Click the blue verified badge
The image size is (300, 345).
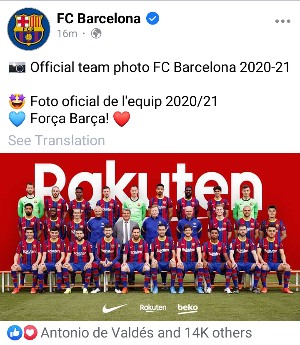[x=152, y=18]
